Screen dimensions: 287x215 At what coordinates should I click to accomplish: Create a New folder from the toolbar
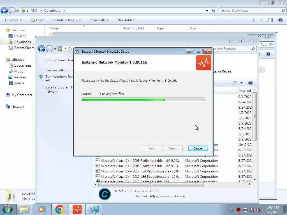pos(126,20)
